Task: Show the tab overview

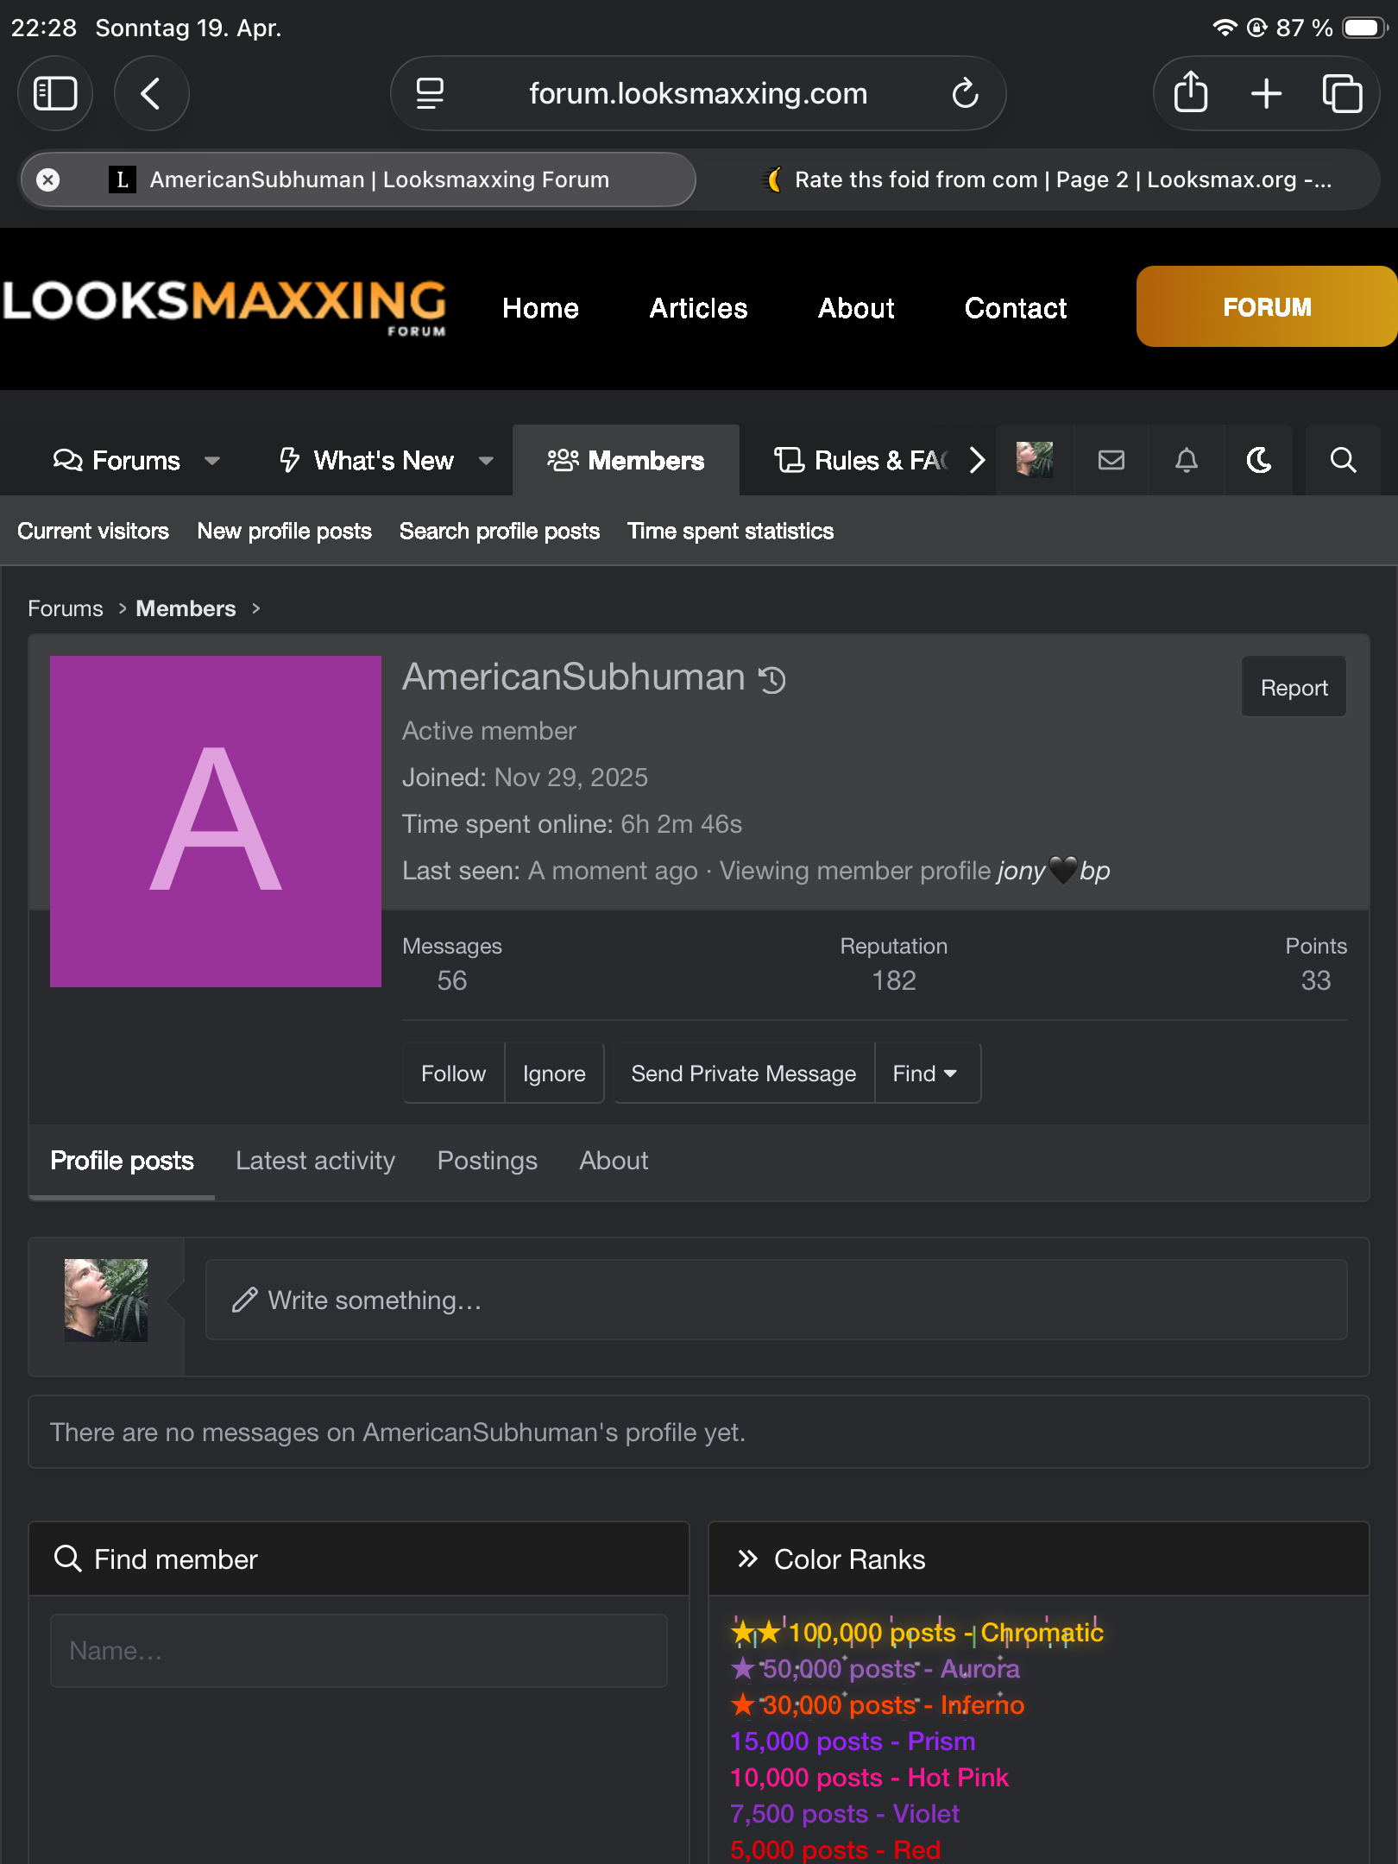Action: 1342,93
